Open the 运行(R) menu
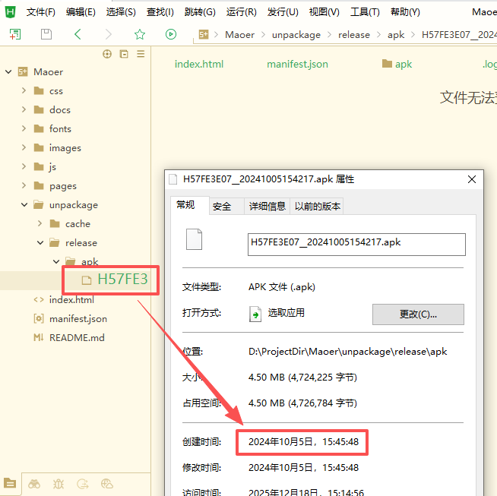Image resolution: width=497 pixels, height=496 pixels. point(241,12)
